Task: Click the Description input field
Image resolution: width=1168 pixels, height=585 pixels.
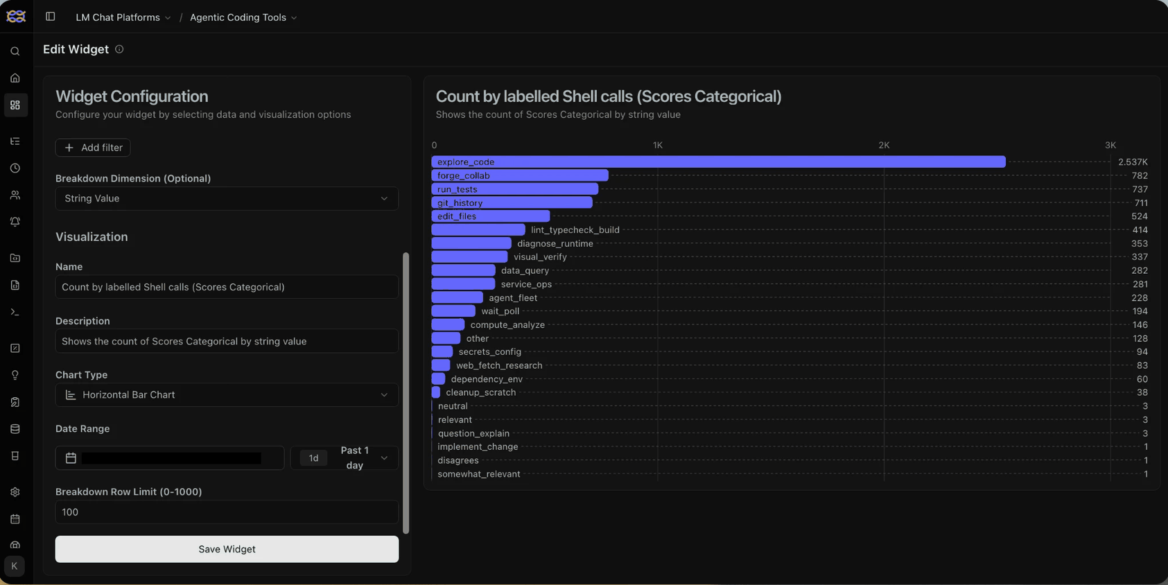Action: pyautogui.click(x=227, y=342)
